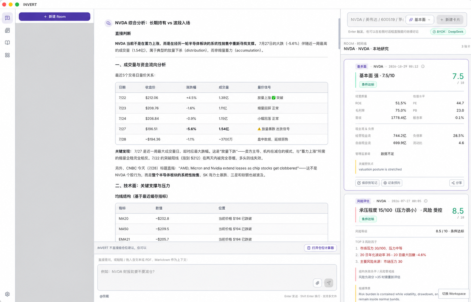471x302 pixels.
Task: Click the 营收 1778.4亿 value
Action: coord(399,118)
